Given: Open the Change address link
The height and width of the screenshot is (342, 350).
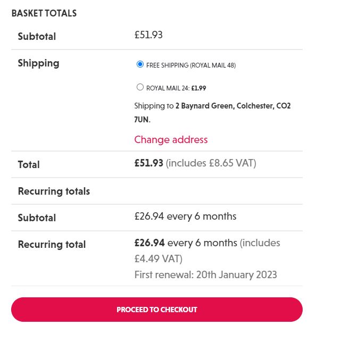Looking at the screenshot, I should (171, 139).
